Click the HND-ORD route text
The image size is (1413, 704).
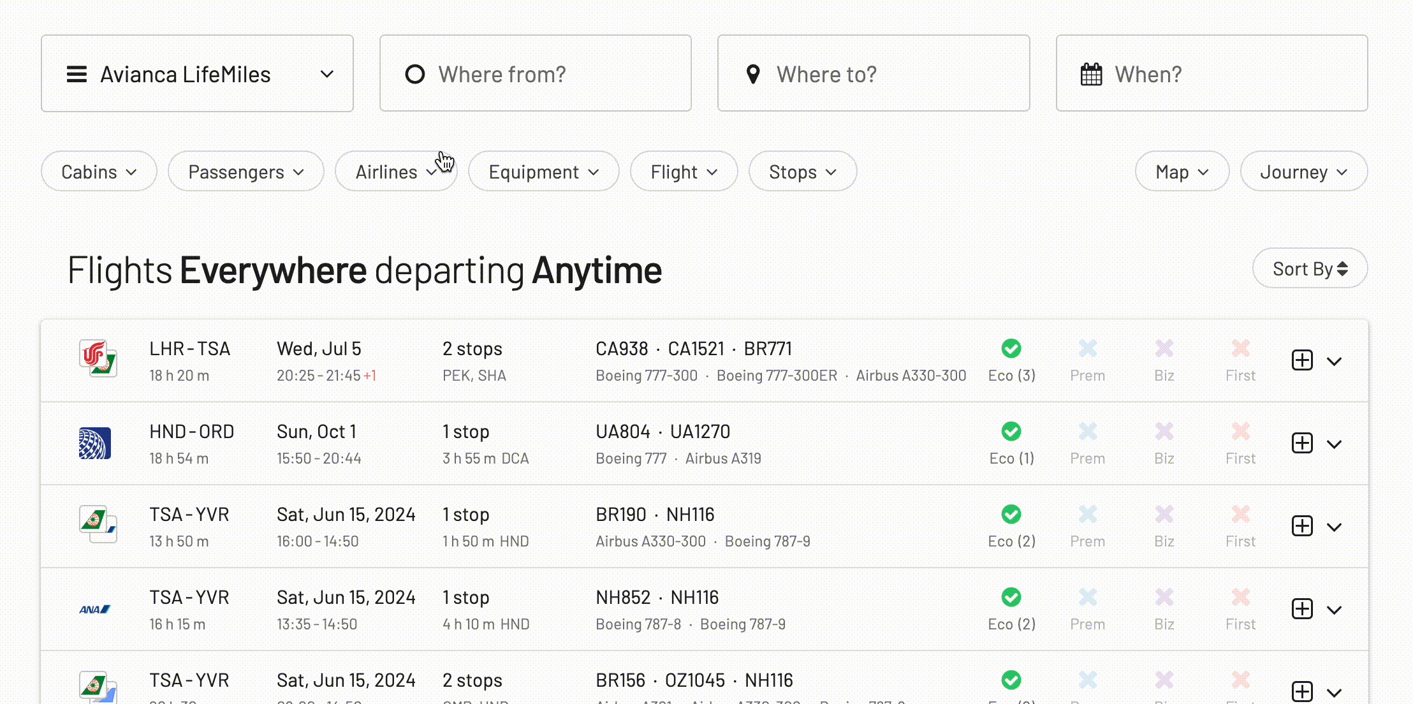tap(191, 432)
